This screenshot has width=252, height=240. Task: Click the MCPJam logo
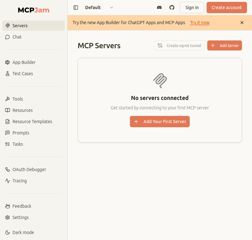click(x=33, y=10)
